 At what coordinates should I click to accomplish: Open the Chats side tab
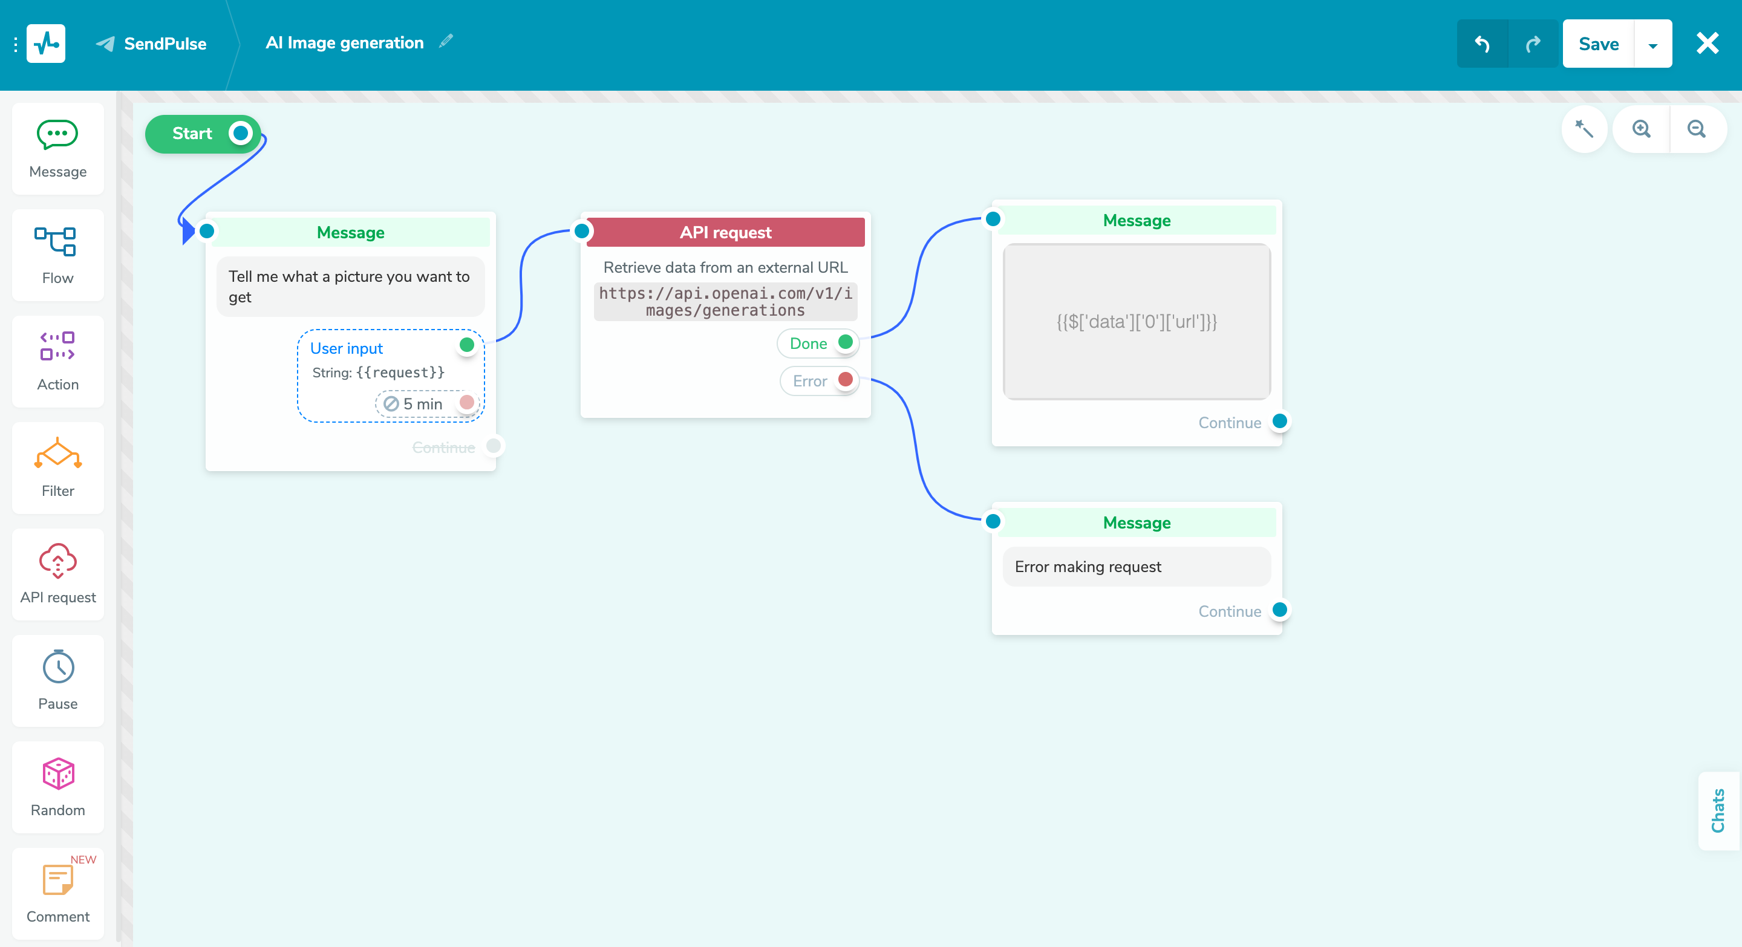(1718, 812)
